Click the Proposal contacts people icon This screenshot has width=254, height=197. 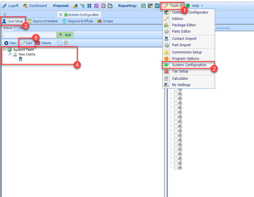tap(76, 6)
